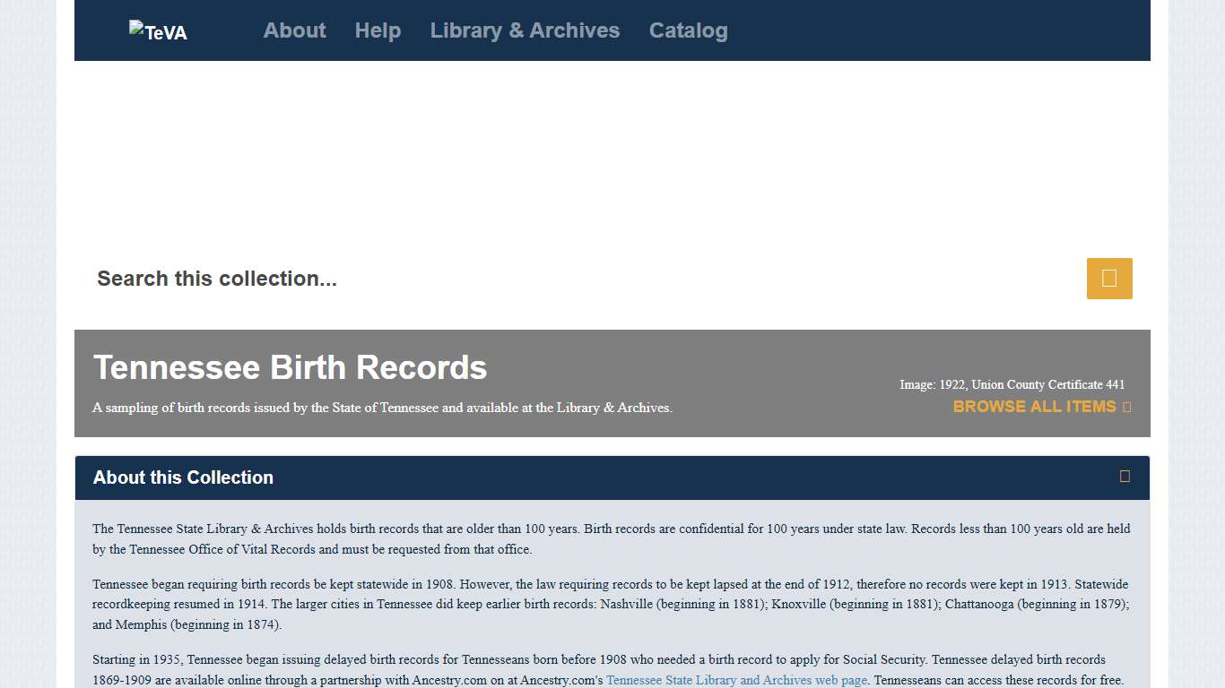The width and height of the screenshot is (1225, 688).
Task: Open the Help menu item
Action: click(378, 30)
